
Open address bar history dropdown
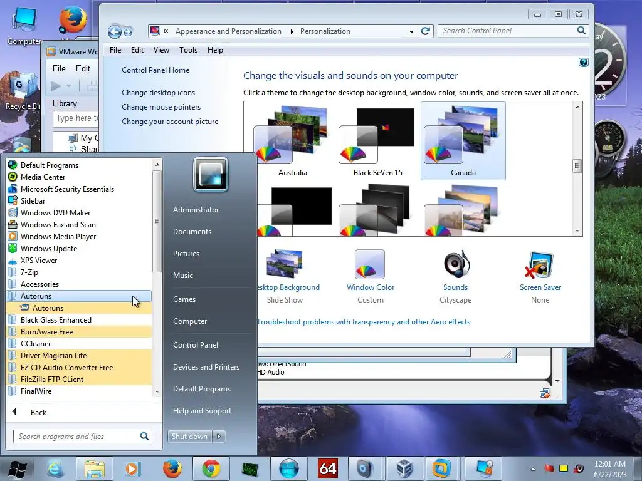[411, 31]
